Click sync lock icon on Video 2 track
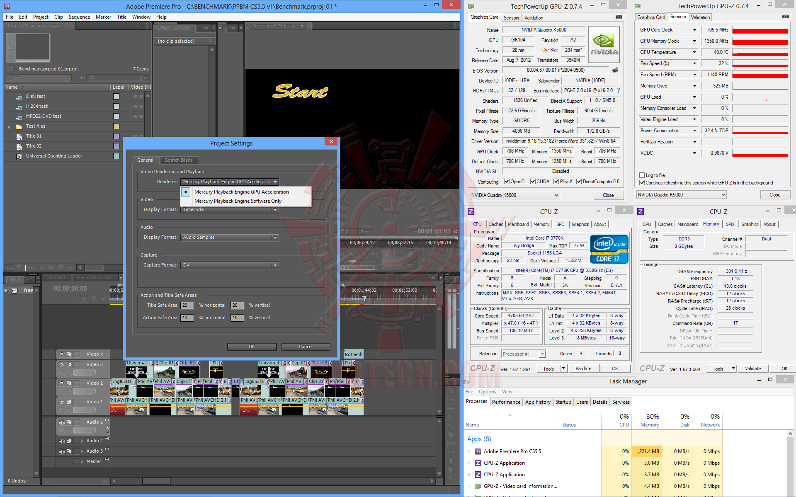The image size is (796, 497). 69,383
